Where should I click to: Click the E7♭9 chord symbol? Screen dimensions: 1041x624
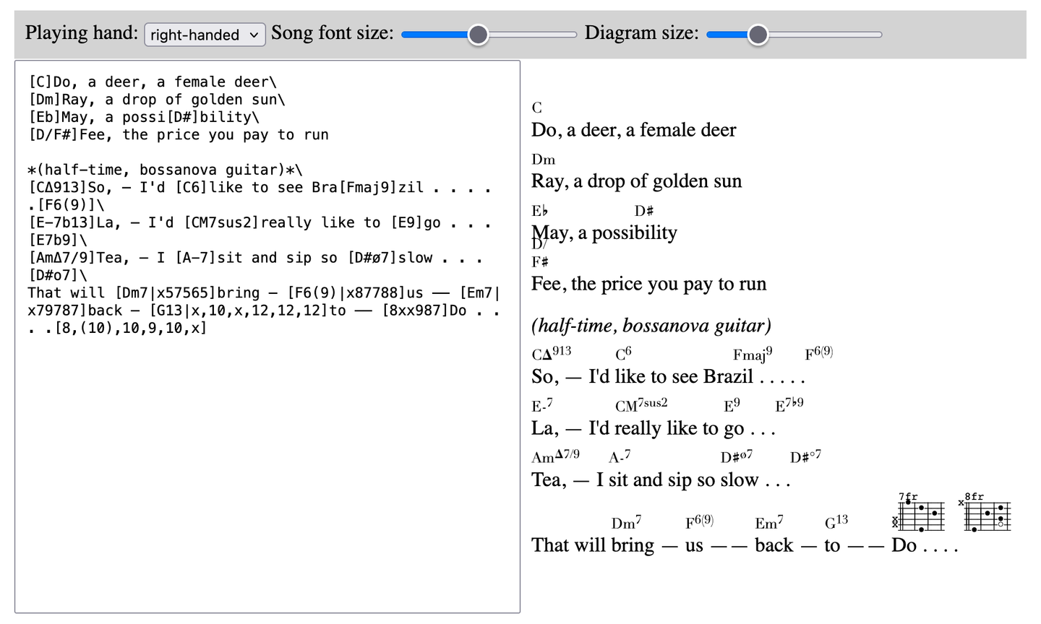click(789, 405)
